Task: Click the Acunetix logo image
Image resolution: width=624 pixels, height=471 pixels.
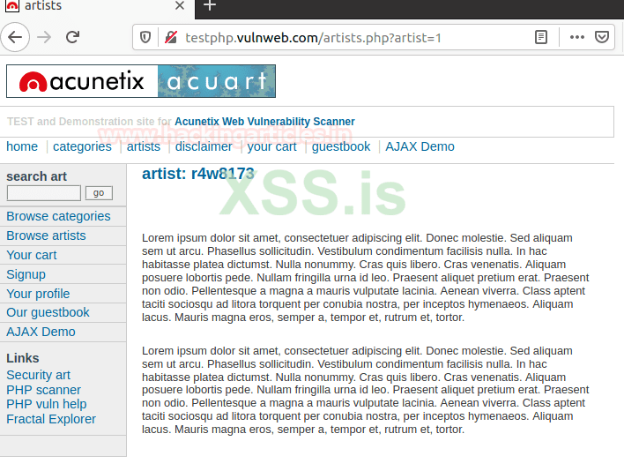Action: (x=82, y=81)
